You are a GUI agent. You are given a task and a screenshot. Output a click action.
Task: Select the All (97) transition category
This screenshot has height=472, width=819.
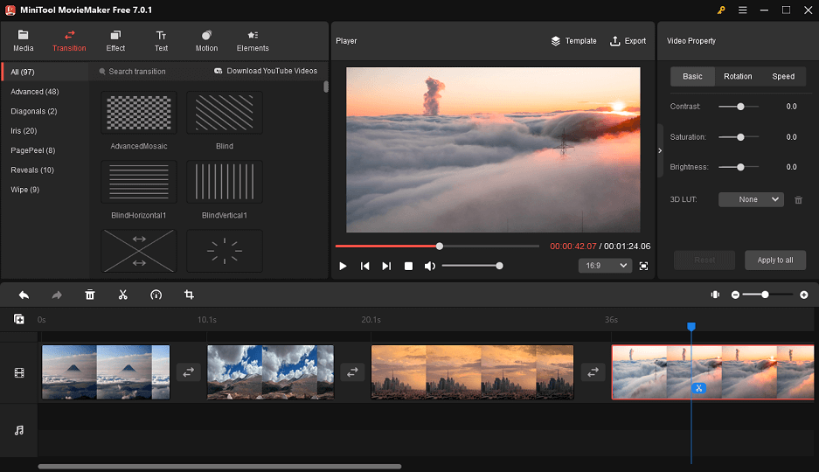[x=45, y=72]
